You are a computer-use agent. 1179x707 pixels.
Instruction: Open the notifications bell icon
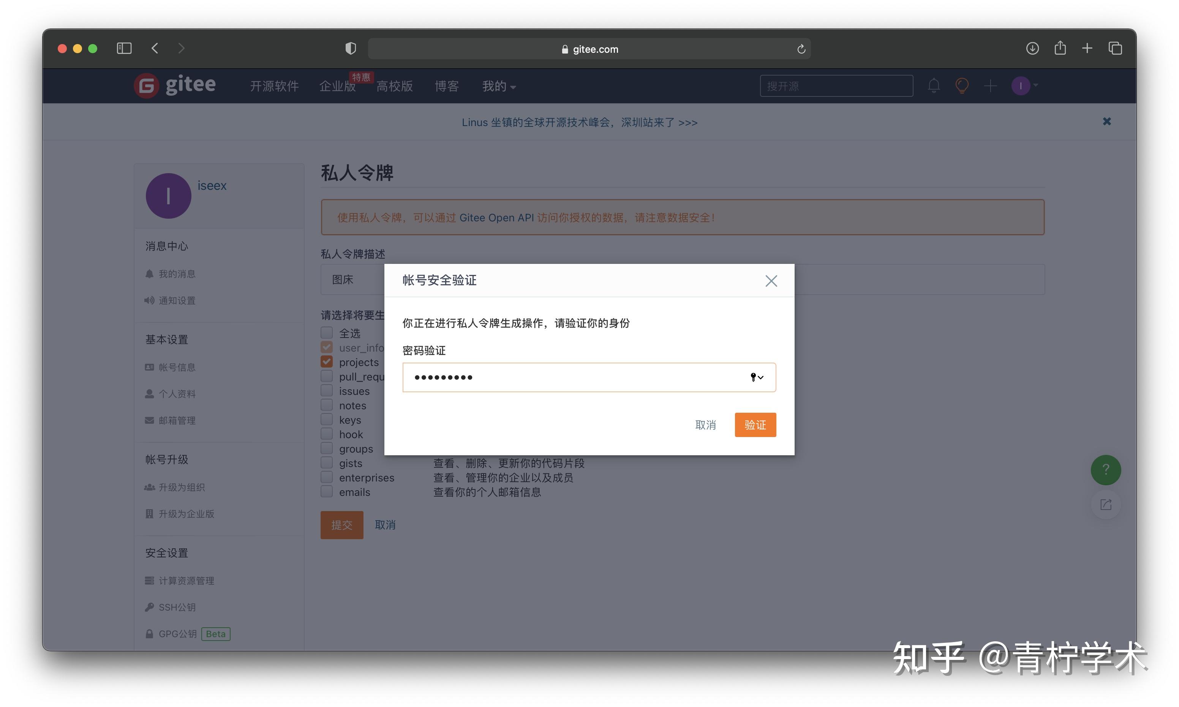coord(934,86)
